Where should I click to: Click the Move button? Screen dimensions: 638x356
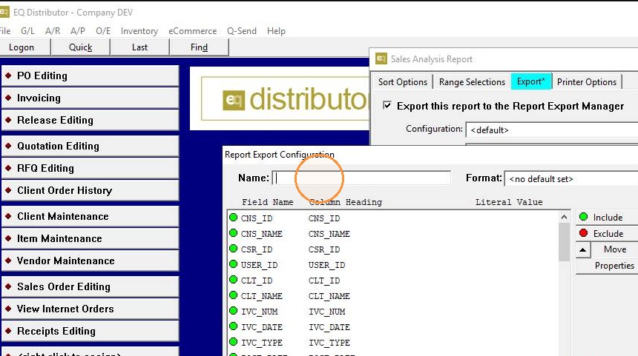(x=614, y=249)
